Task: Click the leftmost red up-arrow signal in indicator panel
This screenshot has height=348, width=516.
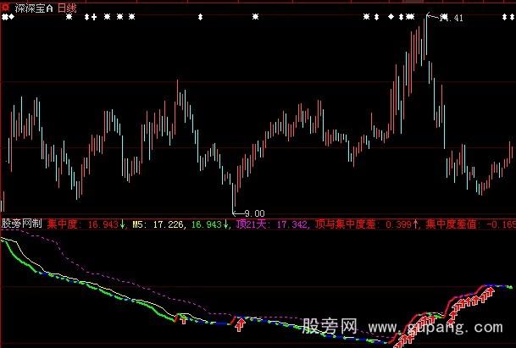Action: pyautogui.click(x=182, y=319)
